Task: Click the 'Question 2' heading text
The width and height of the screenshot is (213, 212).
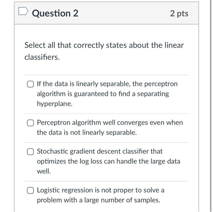Action: click(55, 13)
